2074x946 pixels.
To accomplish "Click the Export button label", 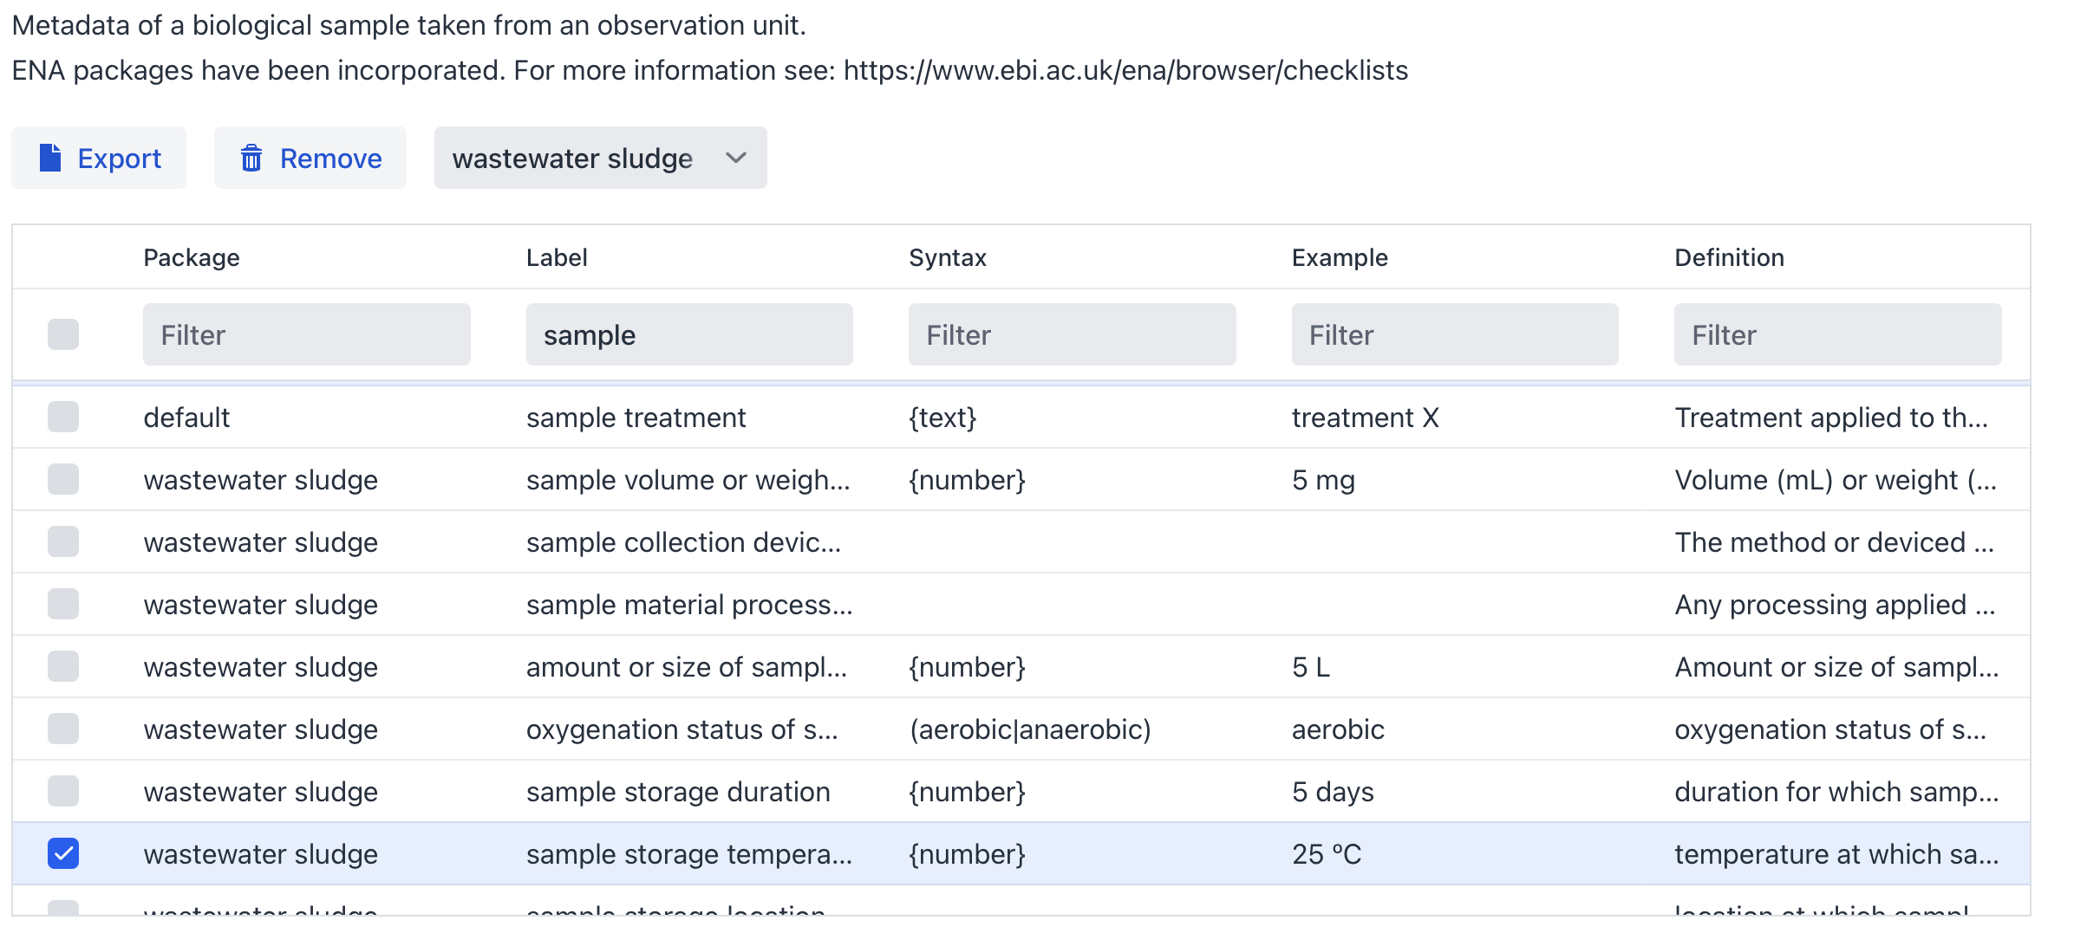I will point(119,158).
